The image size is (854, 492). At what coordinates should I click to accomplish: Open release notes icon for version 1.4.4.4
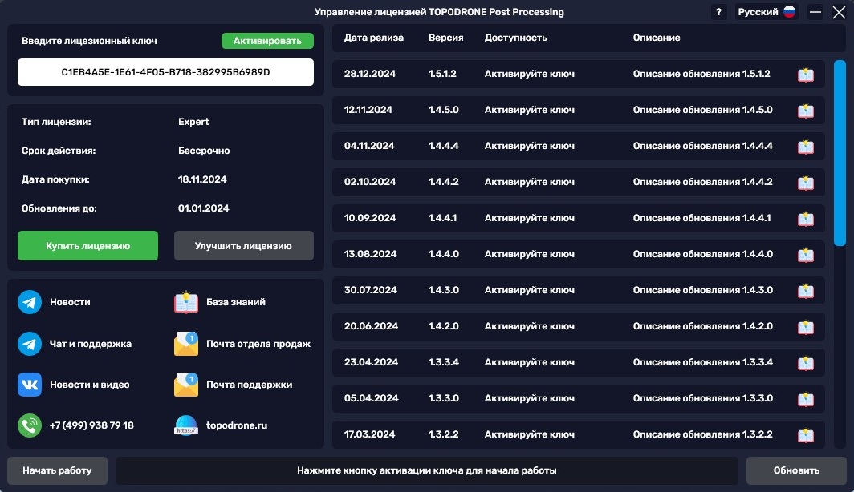806,147
